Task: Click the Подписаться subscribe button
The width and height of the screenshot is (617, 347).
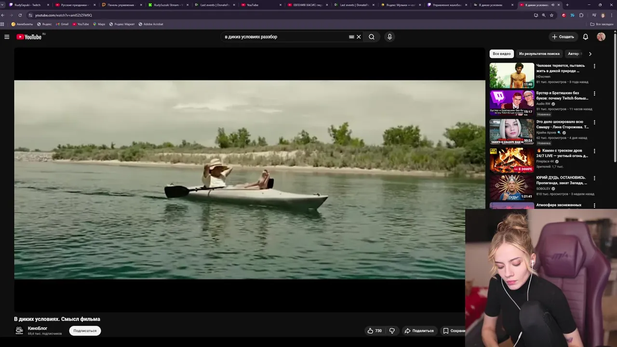Action: 85,331
